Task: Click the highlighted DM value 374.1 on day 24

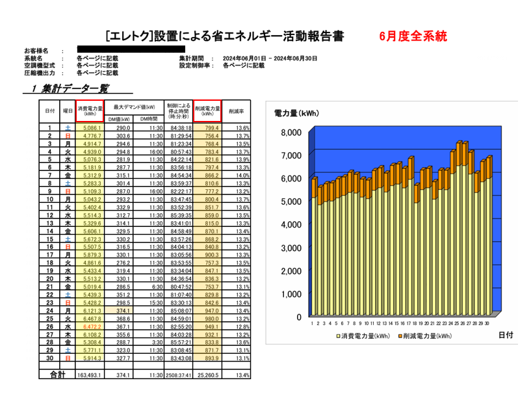Action: coord(123,311)
